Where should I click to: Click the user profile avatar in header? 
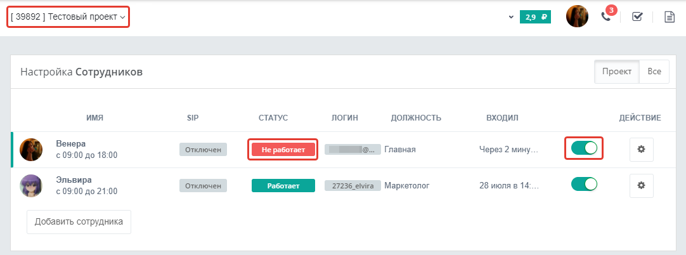coord(577,16)
